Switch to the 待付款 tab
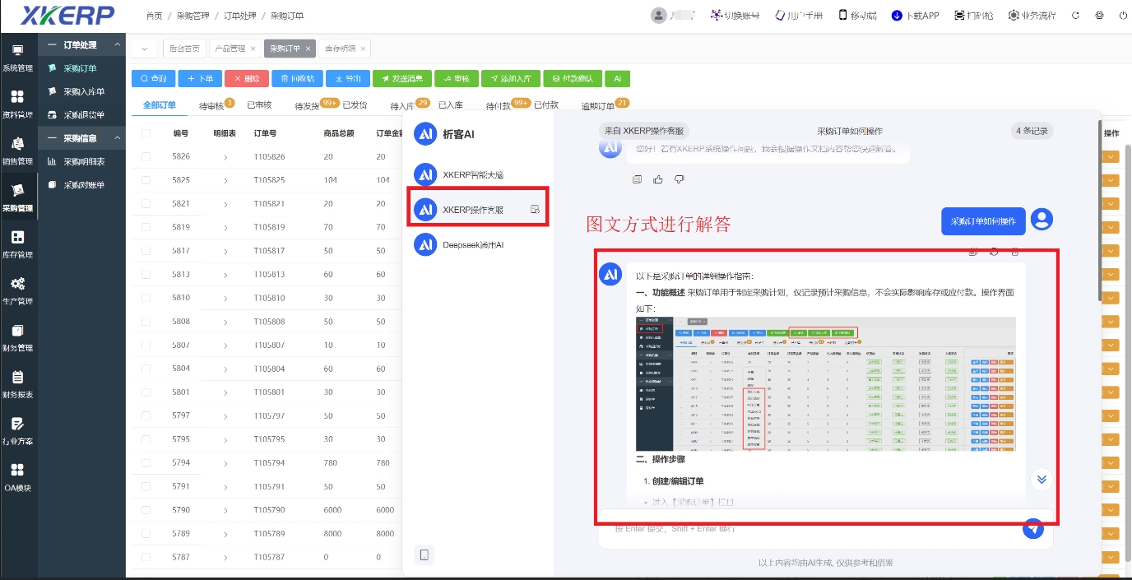Viewport: 1132px width, 580px height. 497,104
